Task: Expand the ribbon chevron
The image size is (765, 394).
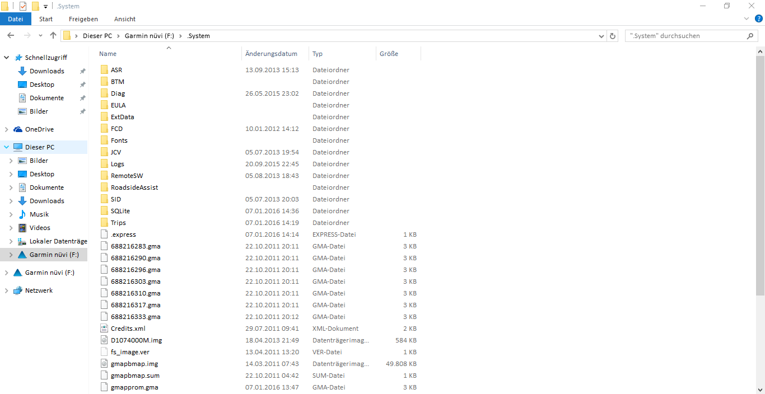Action: tap(746, 19)
